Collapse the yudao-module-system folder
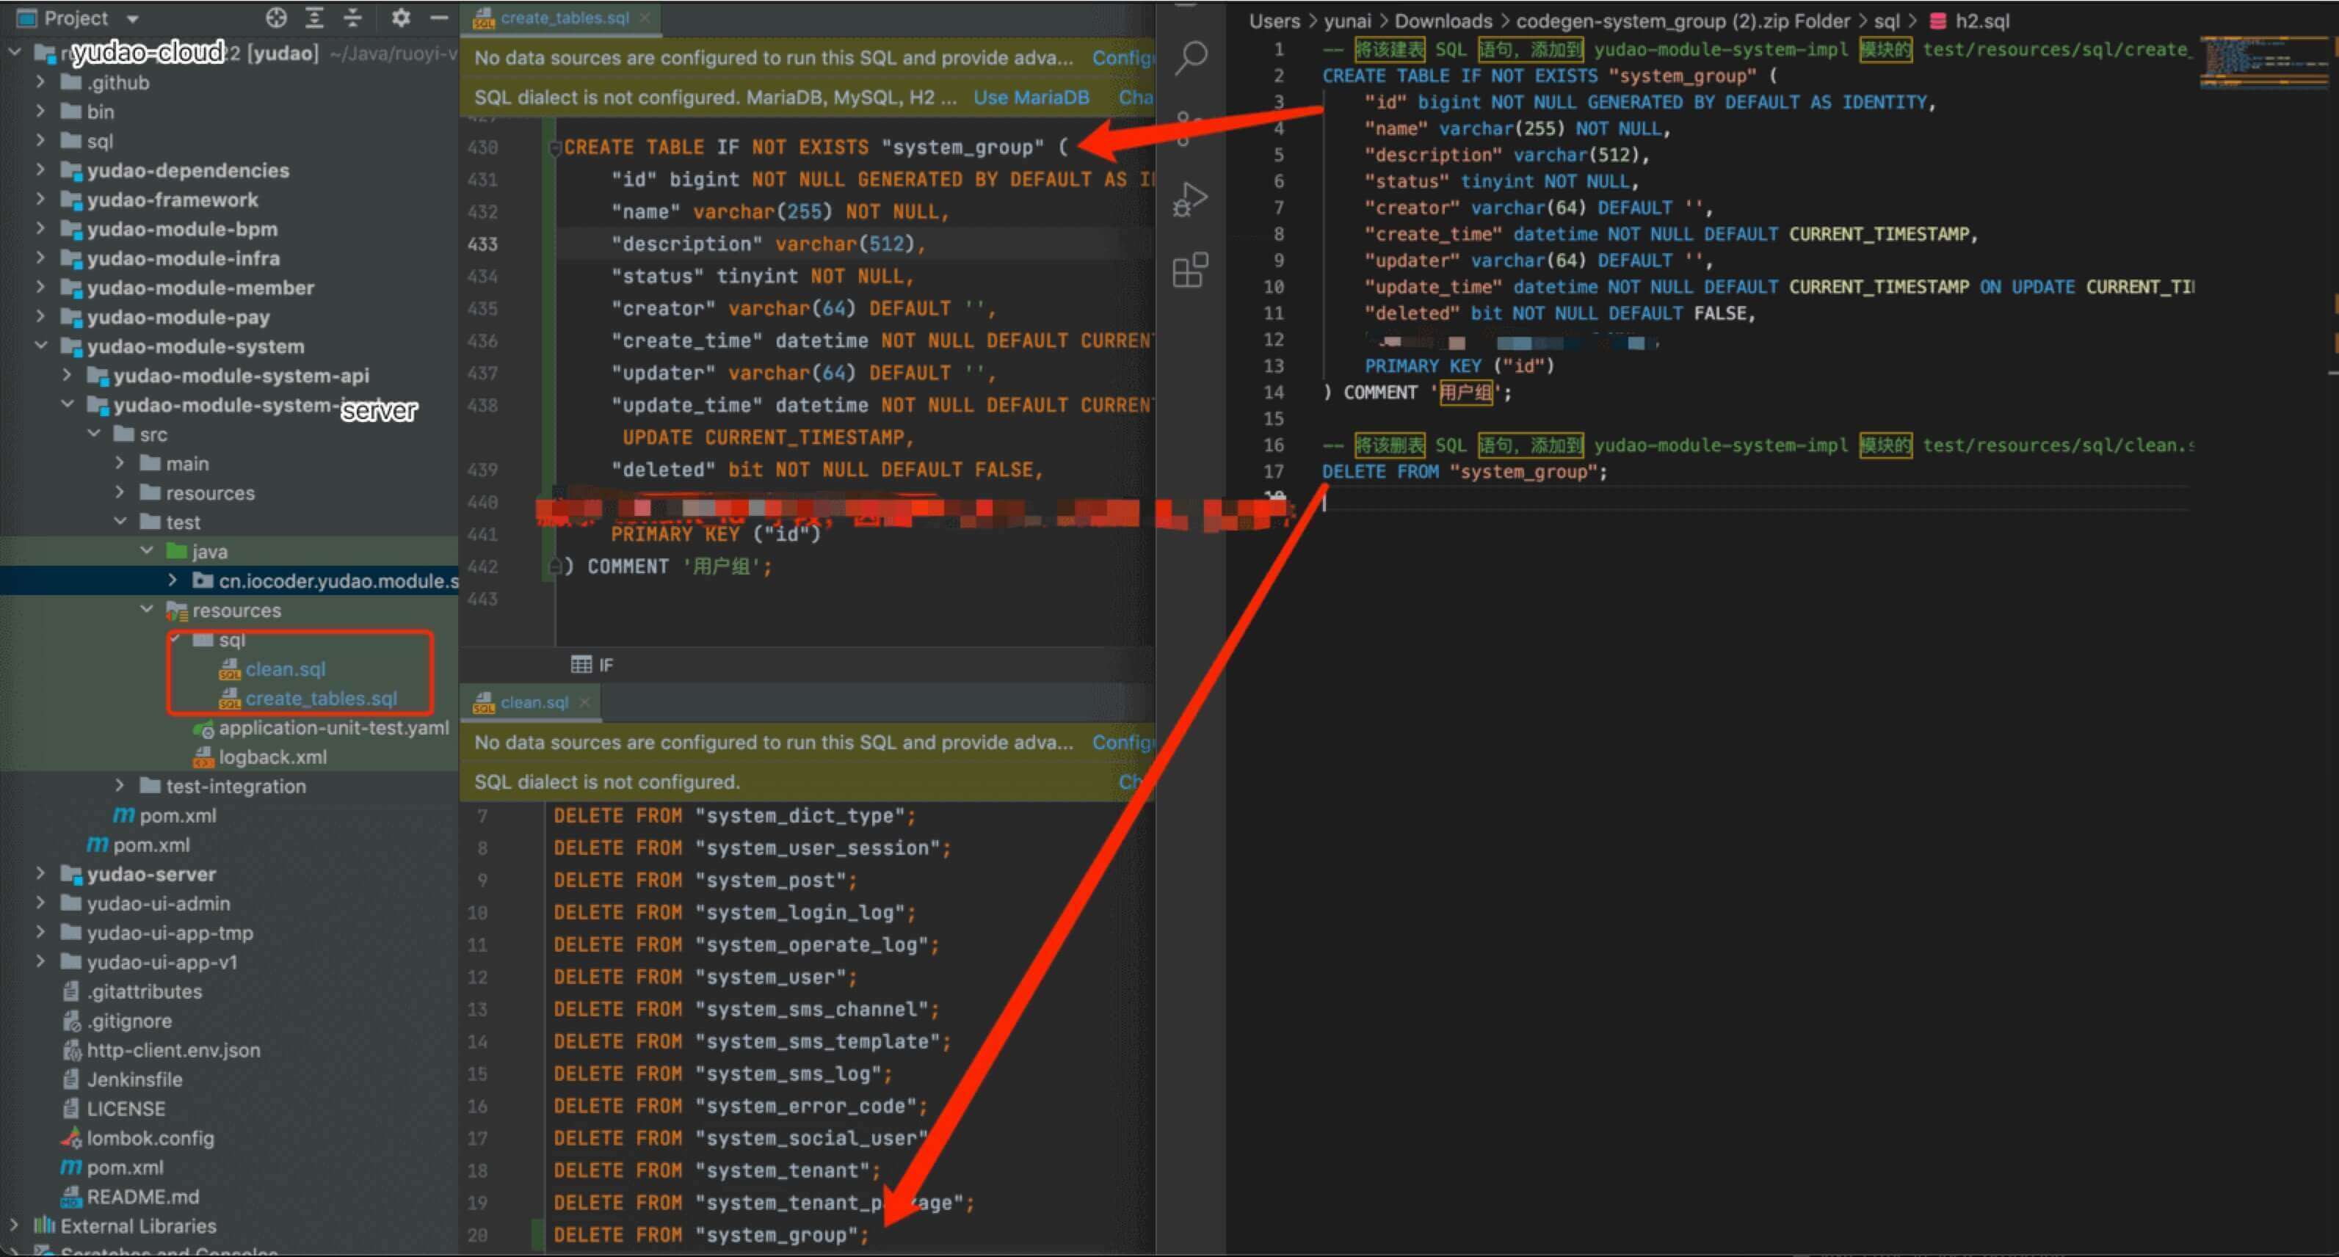This screenshot has width=2339, height=1257. pyautogui.click(x=40, y=346)
